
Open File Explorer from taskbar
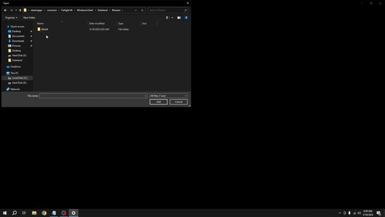(34, 213)
